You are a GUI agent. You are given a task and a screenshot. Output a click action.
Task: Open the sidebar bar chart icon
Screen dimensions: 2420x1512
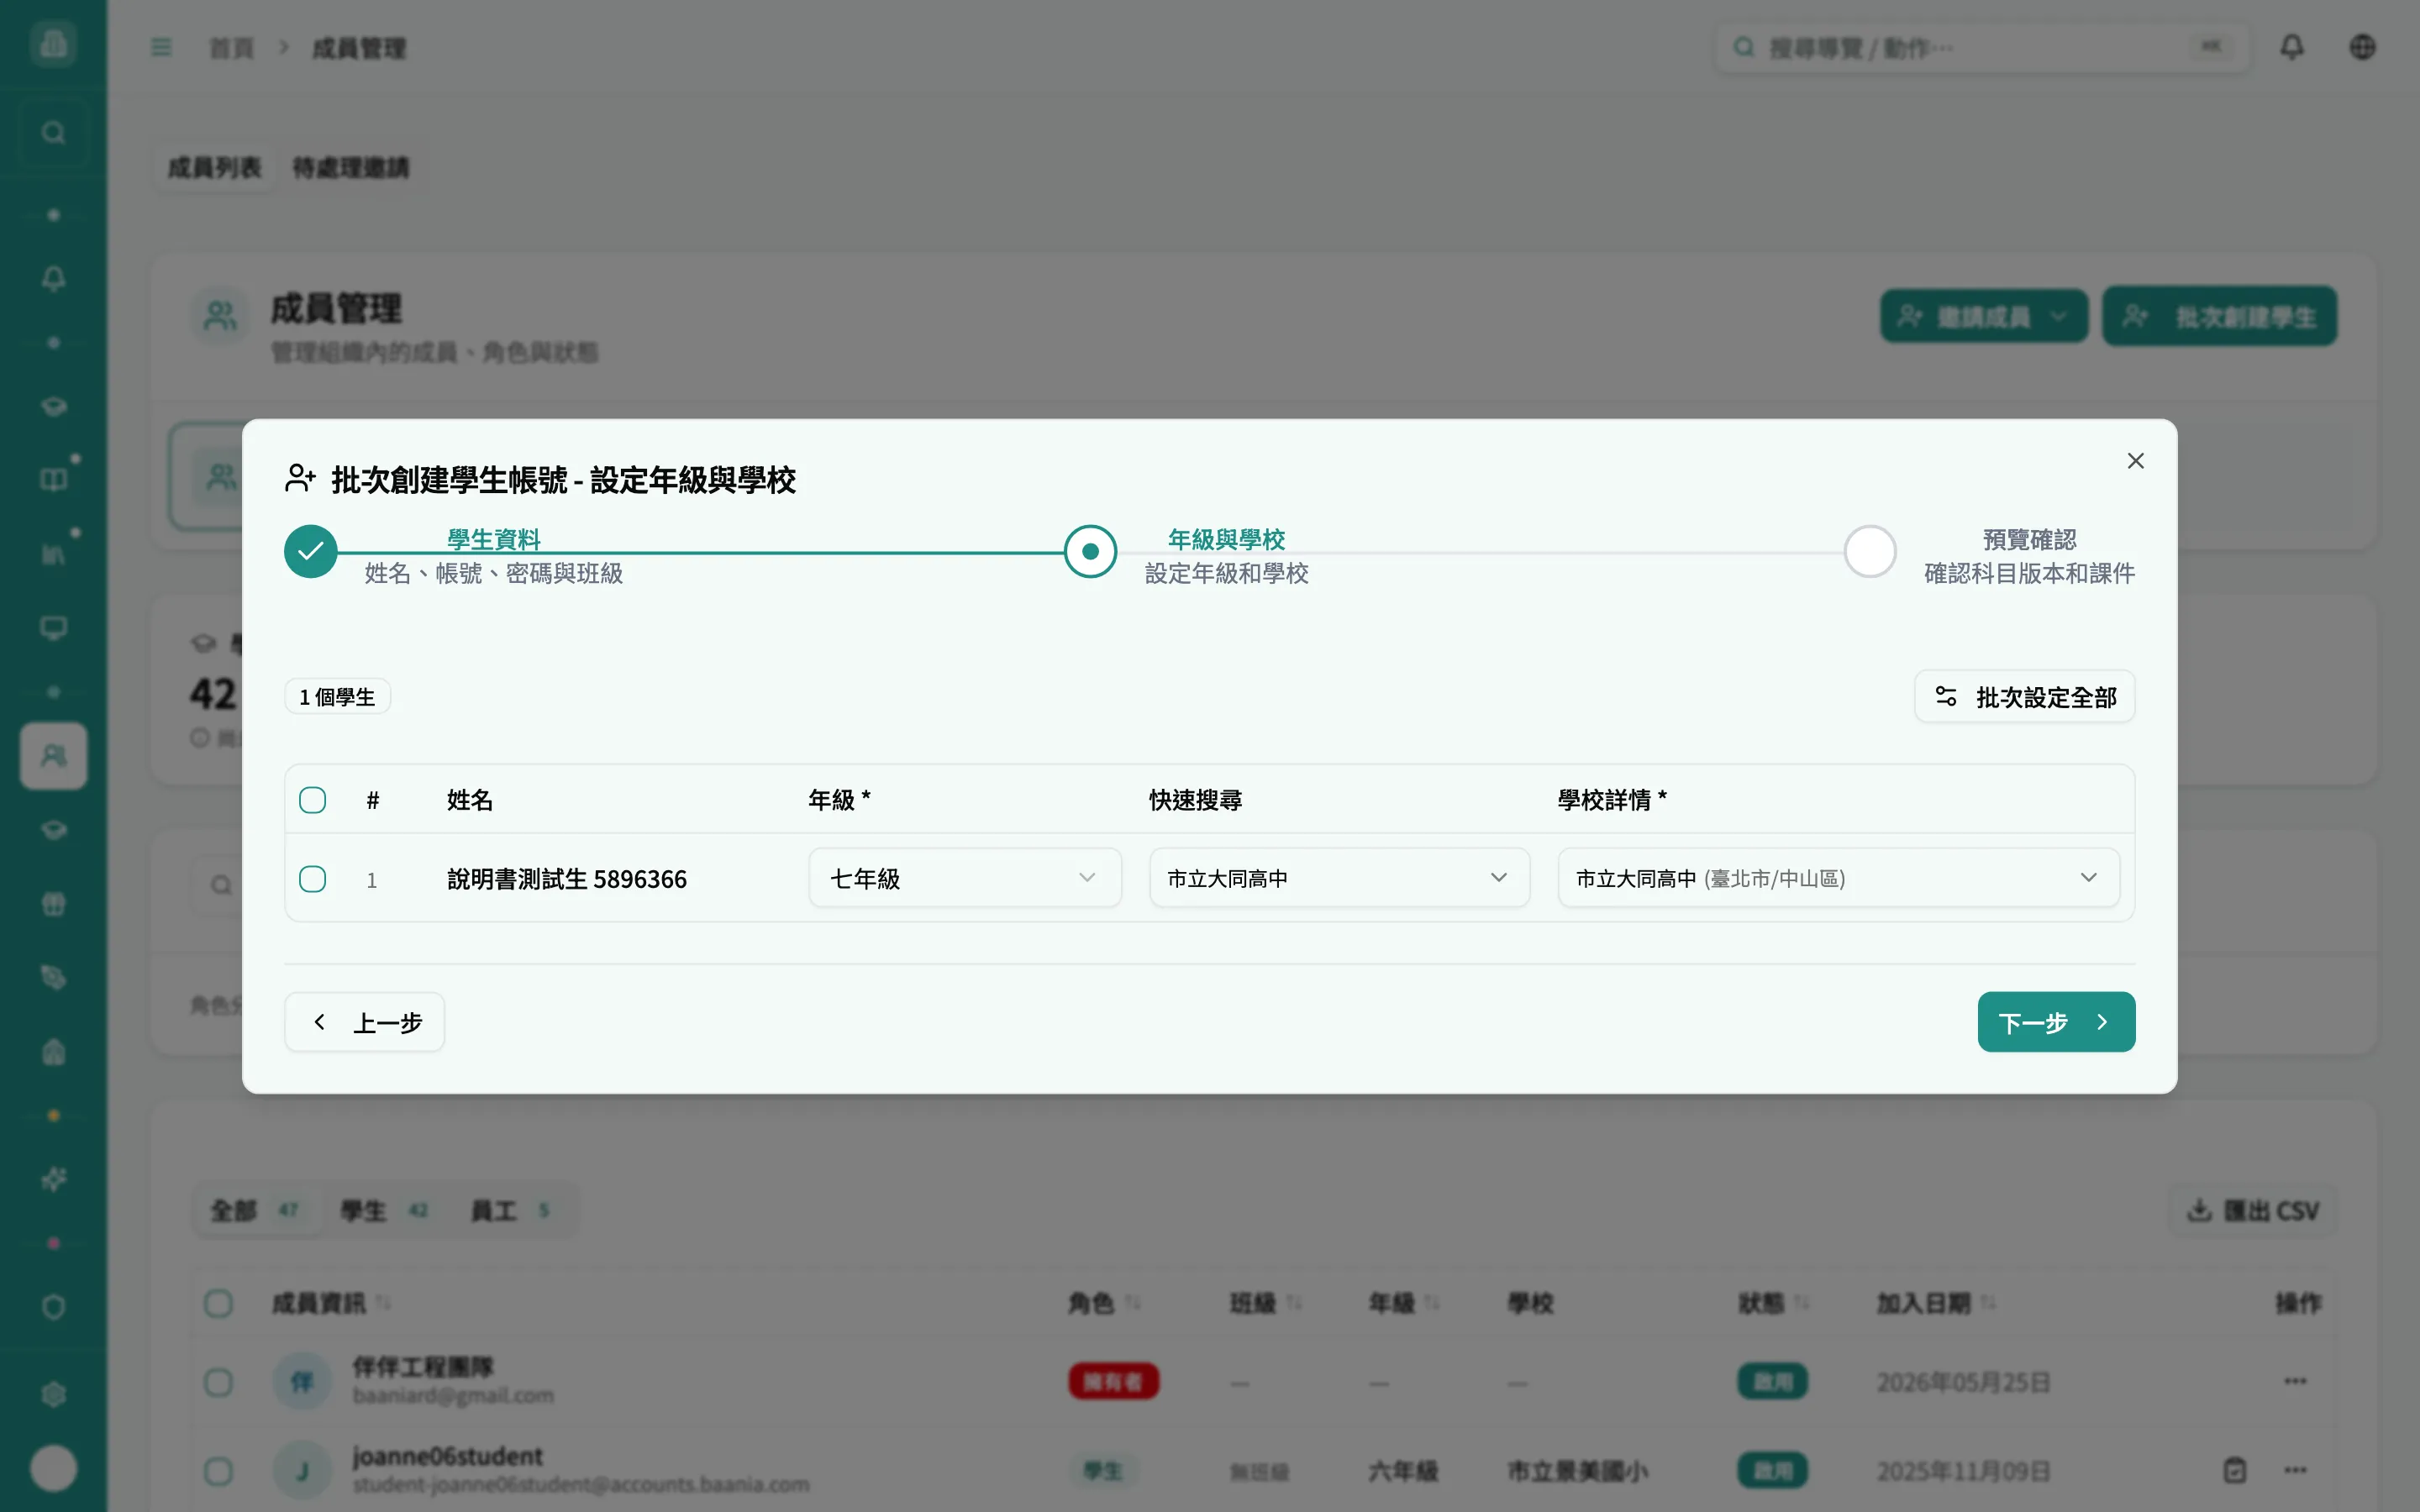53,554
